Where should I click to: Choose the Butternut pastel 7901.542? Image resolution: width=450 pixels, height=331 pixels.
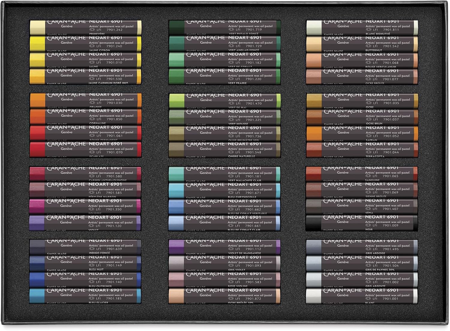[362, 44]
